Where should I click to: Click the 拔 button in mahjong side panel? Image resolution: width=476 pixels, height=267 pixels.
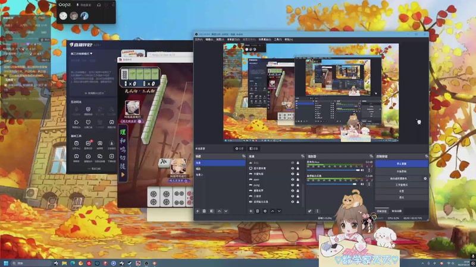coord(123,166)
